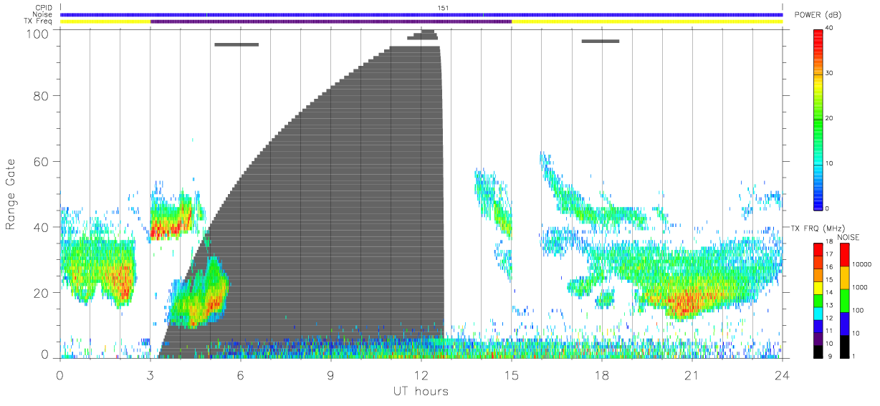Select the red top block of NOISE legend

pyautogui.click(x=845, y=255)
